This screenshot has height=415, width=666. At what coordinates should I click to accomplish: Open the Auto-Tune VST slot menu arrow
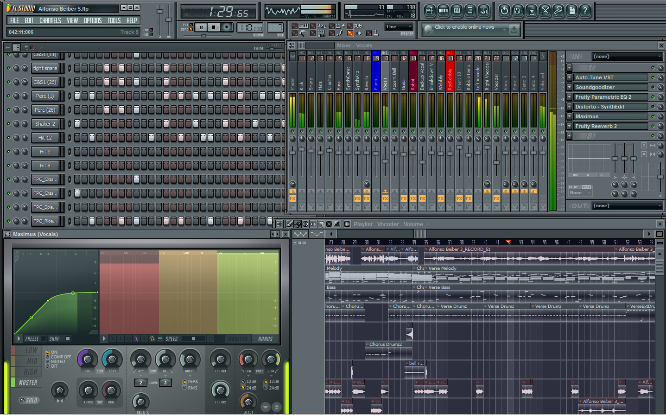[570, 77]
